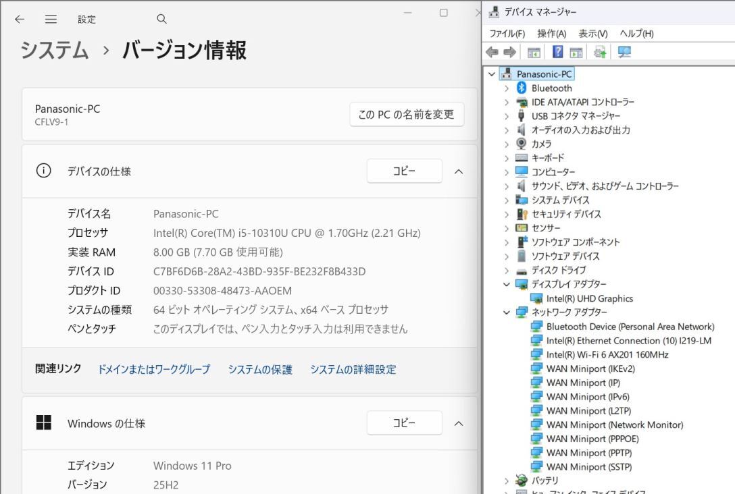Image resolution: width=735 pixels, height=494 pixels.
Task: Click the back arrow in the Settings window
Action: (x=19, y=19)
